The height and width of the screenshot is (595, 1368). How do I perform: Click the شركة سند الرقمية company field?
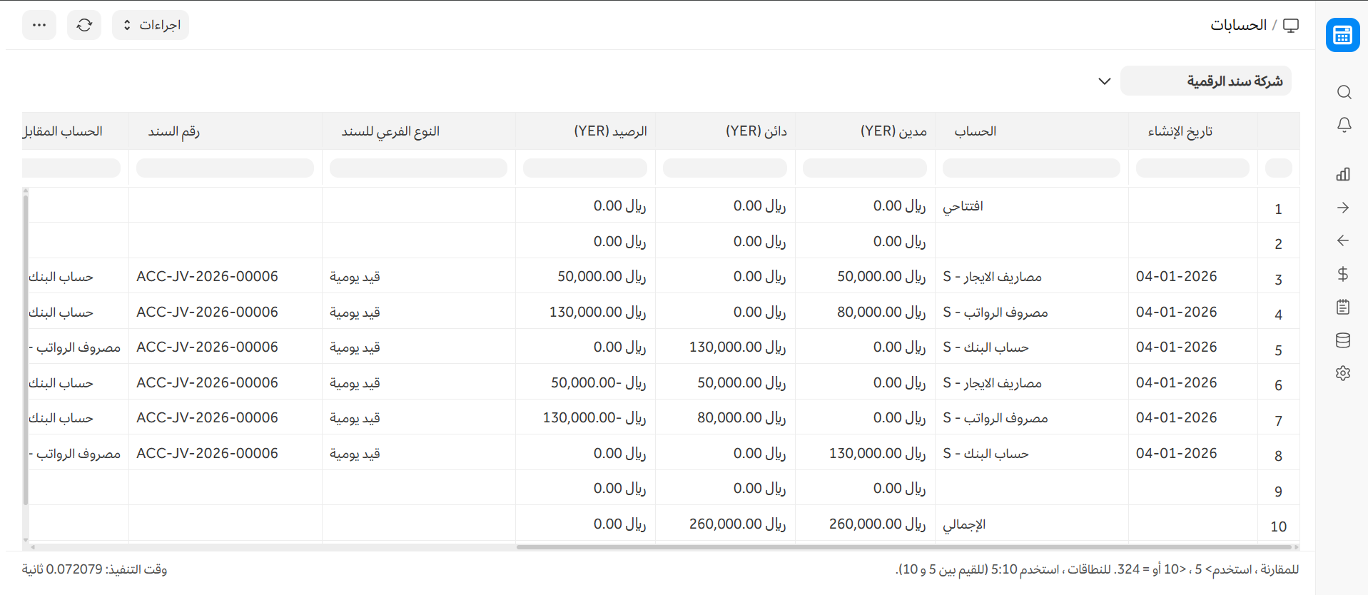[1205, 81]
